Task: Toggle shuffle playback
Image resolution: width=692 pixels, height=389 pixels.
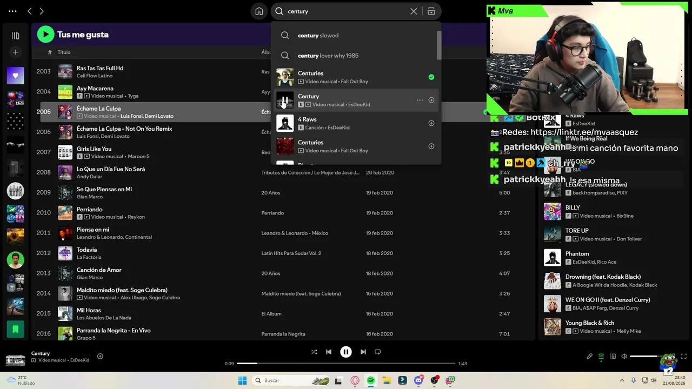Action: tap(314, 352)
